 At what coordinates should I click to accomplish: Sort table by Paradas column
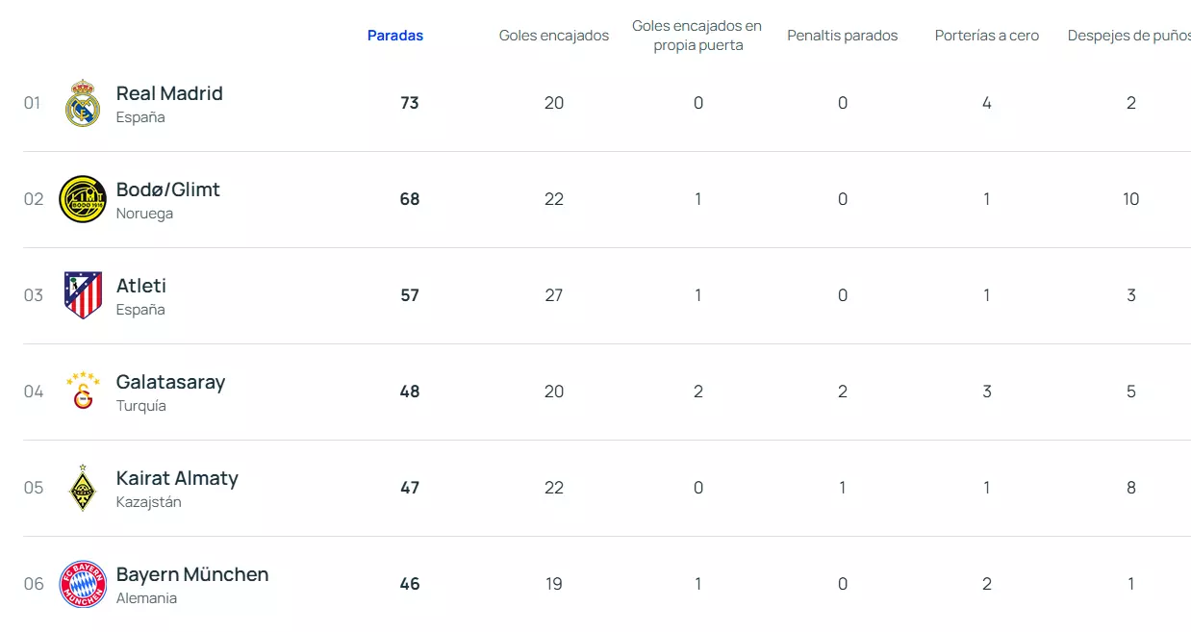pos(395,36)
